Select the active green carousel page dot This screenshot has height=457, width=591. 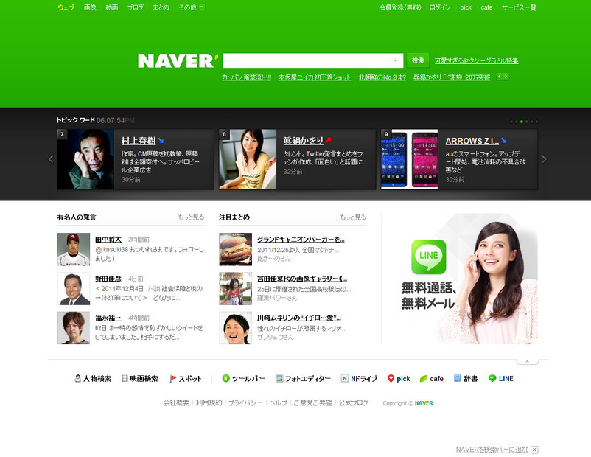point(521,122)
